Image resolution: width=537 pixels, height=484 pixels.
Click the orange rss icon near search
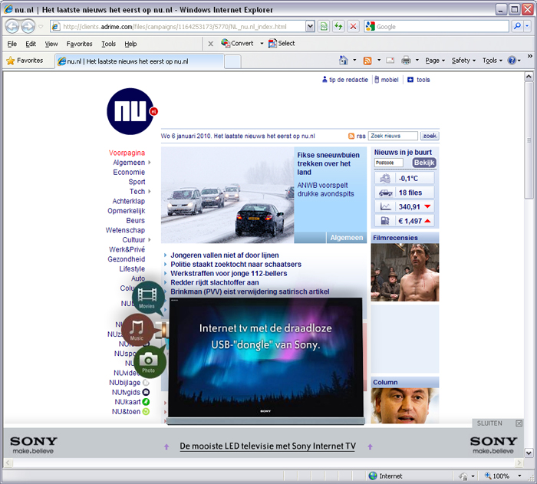pos(351,136)
